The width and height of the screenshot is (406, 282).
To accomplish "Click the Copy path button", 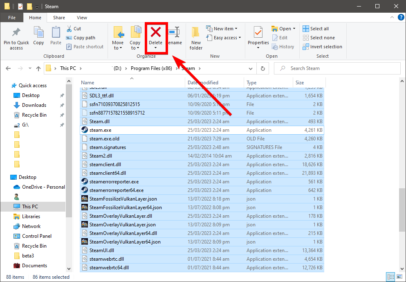I will pyautogui.click(x=81, y=38).
